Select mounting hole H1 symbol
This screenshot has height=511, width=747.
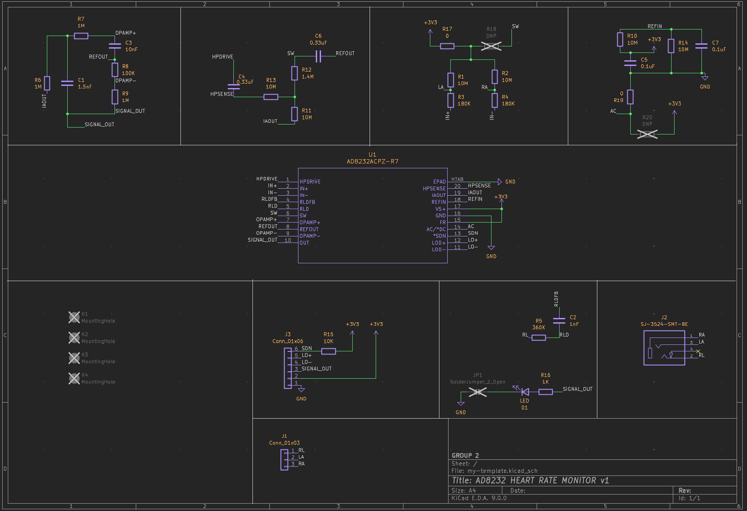(74, 317)
